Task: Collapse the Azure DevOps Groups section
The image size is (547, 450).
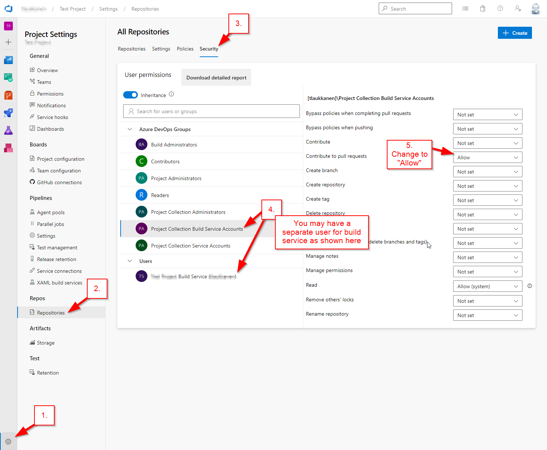Action: coord(130,129)
